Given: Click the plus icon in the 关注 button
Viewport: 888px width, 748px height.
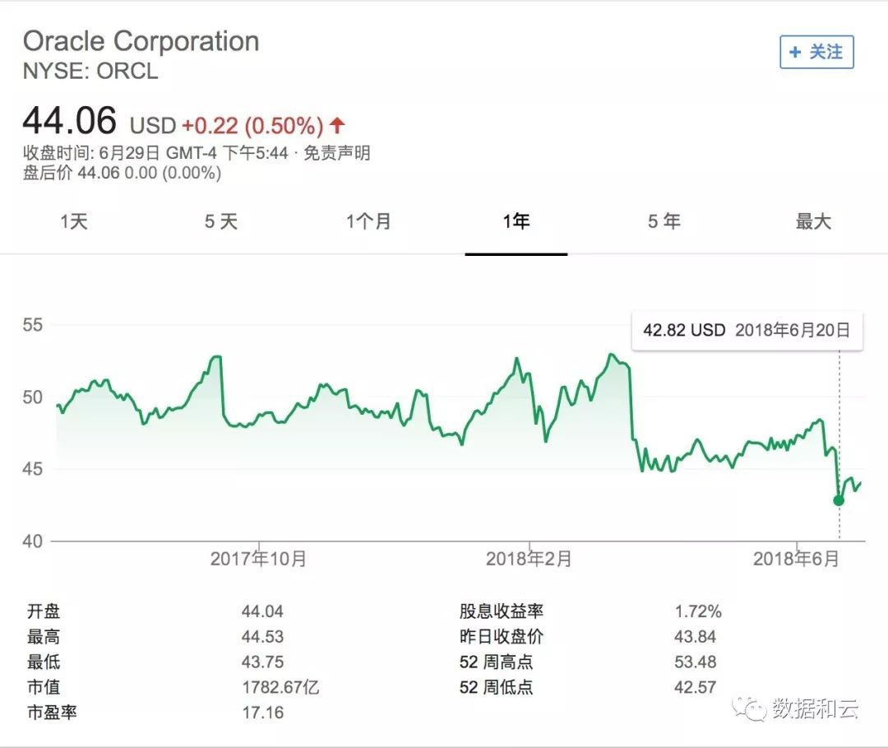Looking at the screenshot, I should pos(794,52).
